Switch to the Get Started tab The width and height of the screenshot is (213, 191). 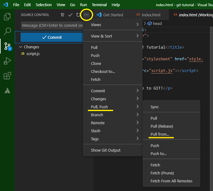click(113, 15)
